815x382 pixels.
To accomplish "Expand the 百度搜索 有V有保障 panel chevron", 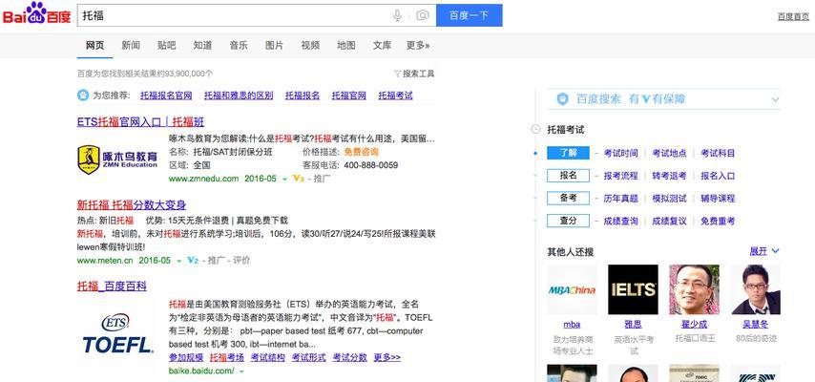I will coord(776,99).
